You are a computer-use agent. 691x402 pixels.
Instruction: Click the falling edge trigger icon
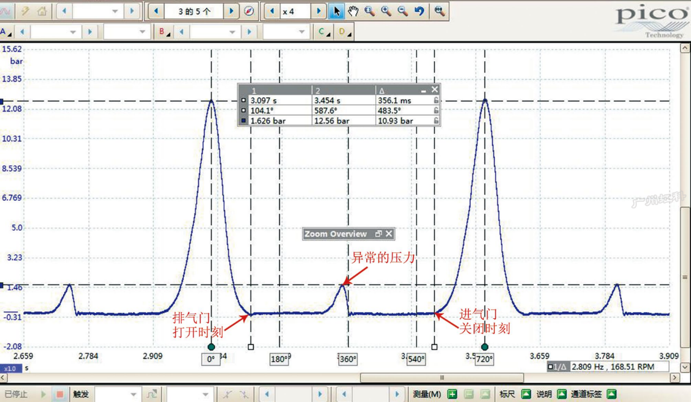click(244, 394)
